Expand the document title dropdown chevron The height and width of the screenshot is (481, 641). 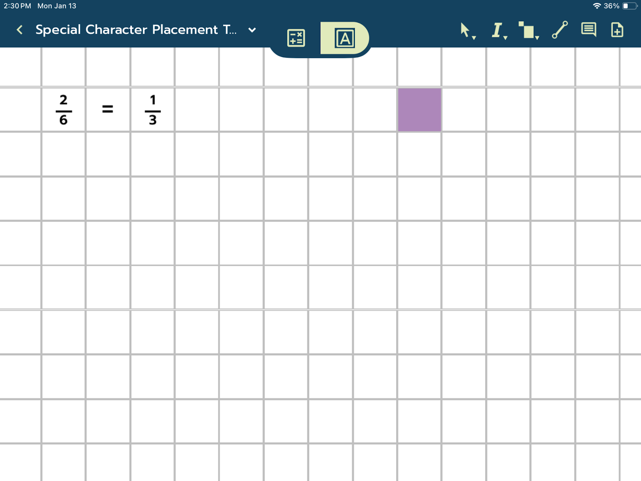(x=252, y=30)
